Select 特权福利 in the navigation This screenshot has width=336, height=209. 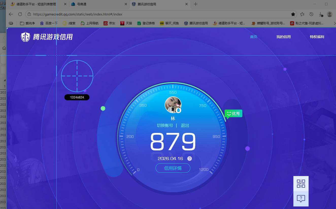pyautogui.click(x=317, y=37)
